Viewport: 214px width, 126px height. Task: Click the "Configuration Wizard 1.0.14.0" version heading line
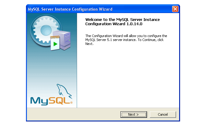116,24
